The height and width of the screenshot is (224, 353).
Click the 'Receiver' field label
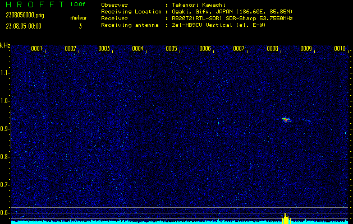[114, 18]
